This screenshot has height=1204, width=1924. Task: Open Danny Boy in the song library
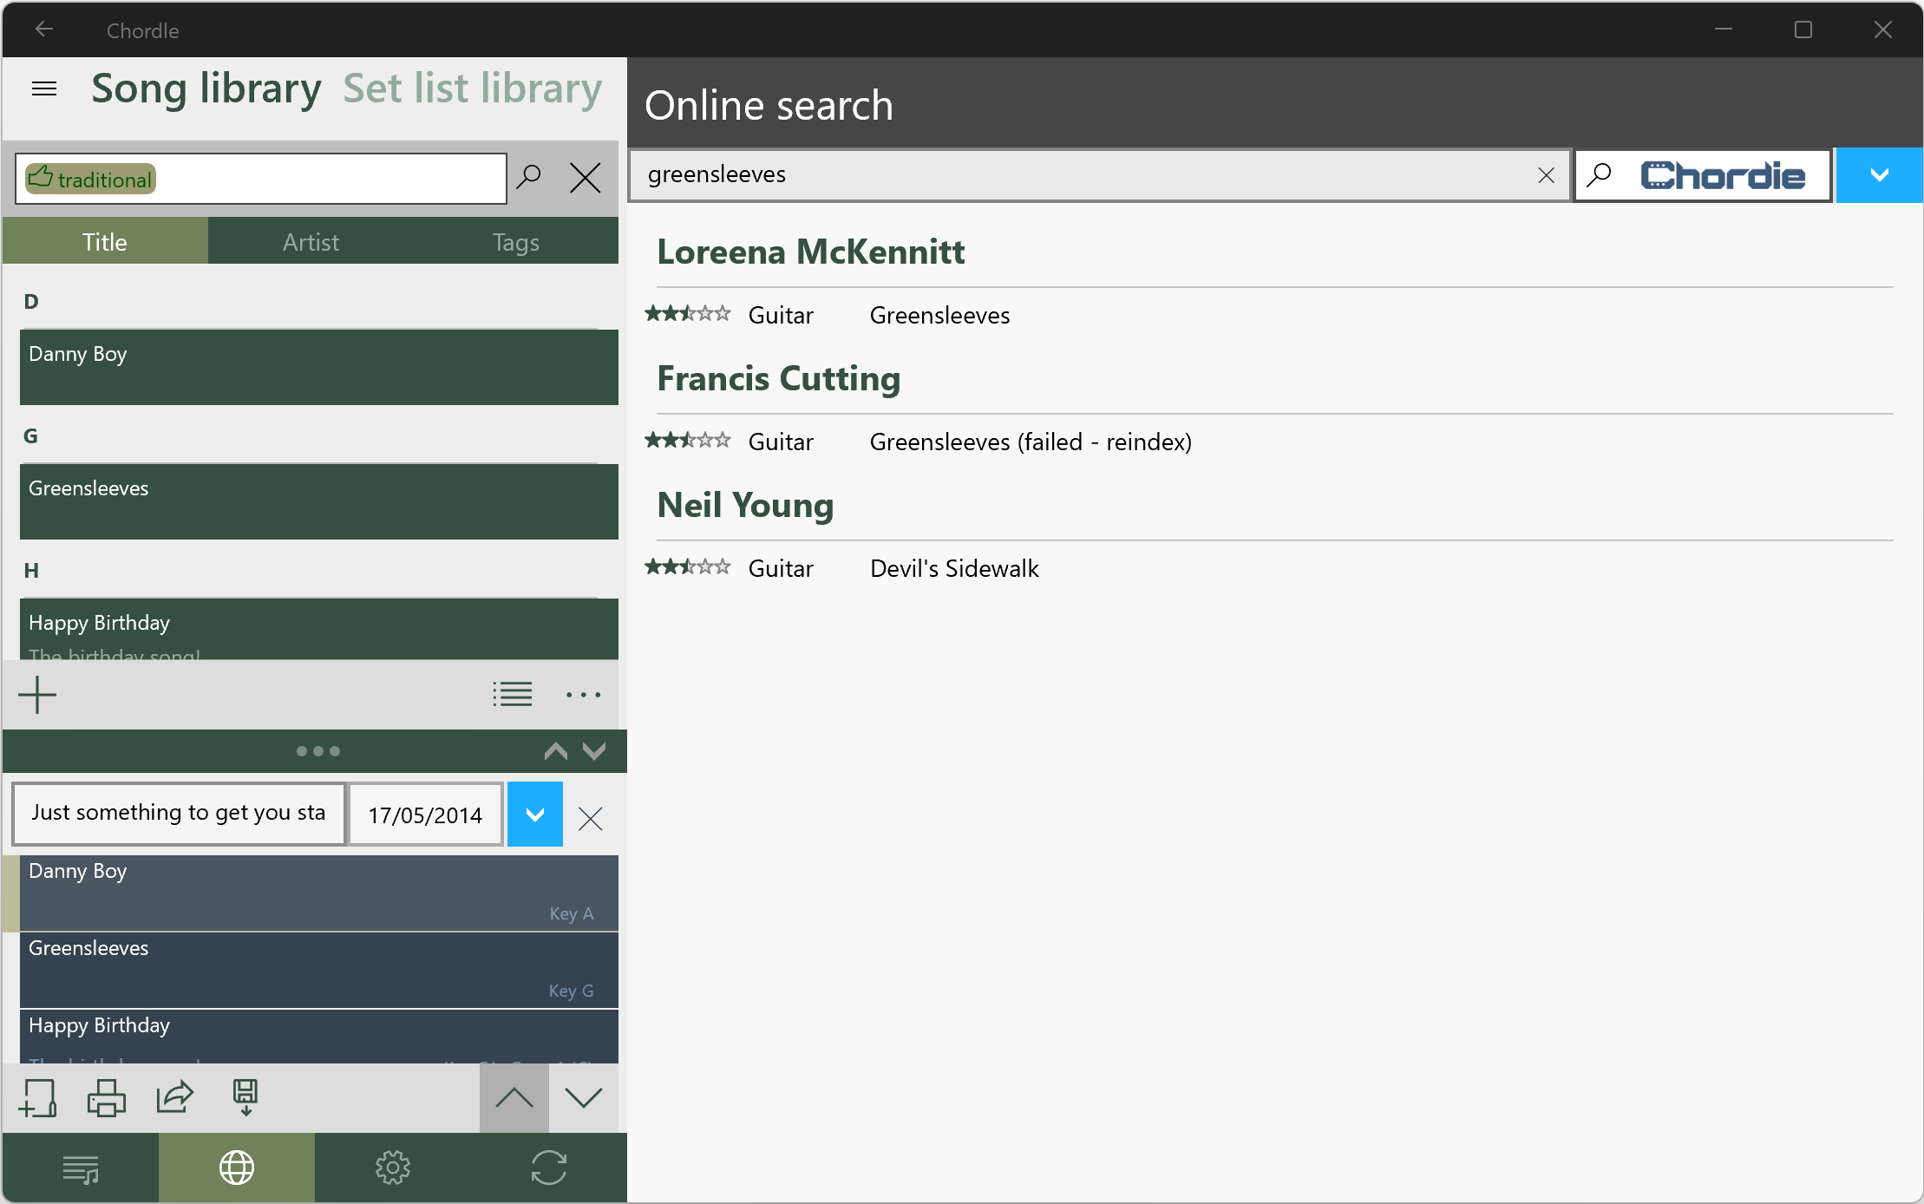[x=319, y=367]
